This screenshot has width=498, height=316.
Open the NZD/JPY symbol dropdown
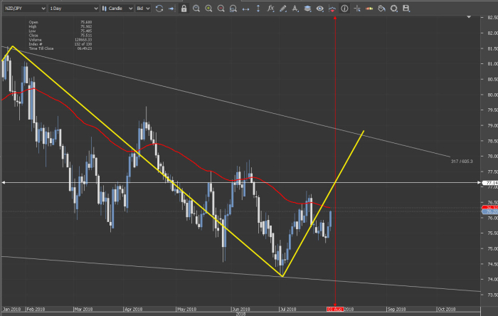(24, 9)
